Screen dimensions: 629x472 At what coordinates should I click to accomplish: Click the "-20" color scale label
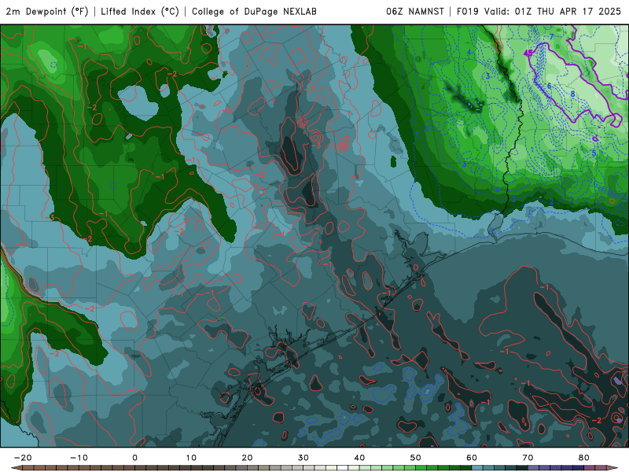[x=23, y=458]
